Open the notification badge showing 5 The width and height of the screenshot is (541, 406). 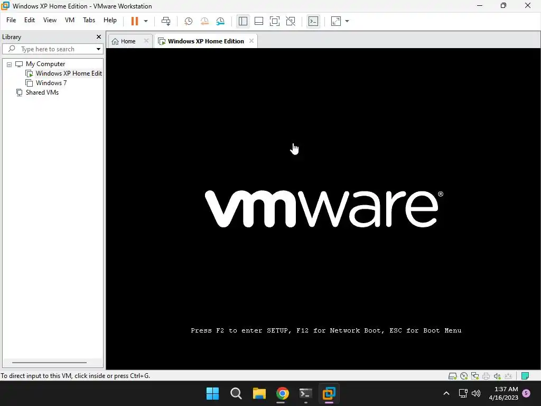click(x=526, y=393)
